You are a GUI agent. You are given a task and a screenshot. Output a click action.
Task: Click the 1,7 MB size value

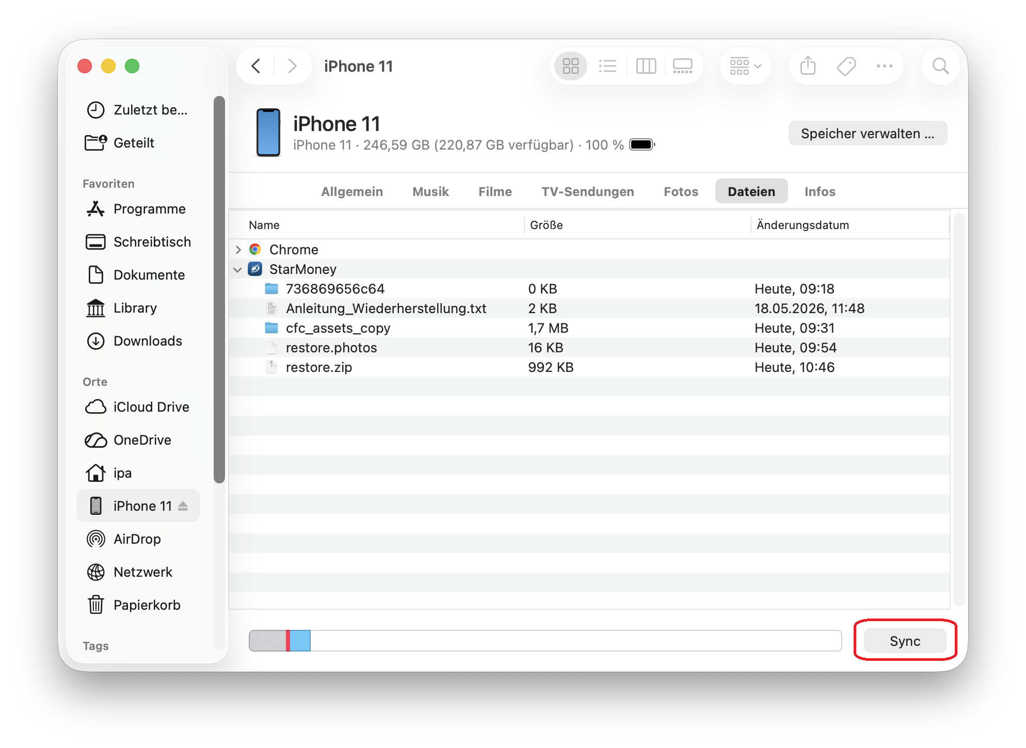(x=548, y=328)
